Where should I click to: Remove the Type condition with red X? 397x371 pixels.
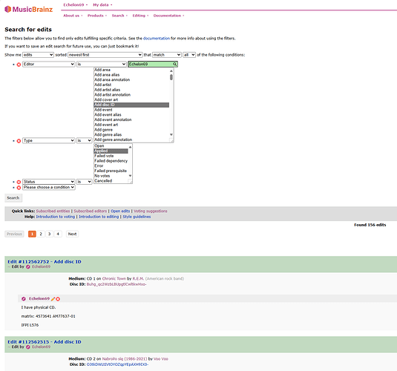(19, 141)
